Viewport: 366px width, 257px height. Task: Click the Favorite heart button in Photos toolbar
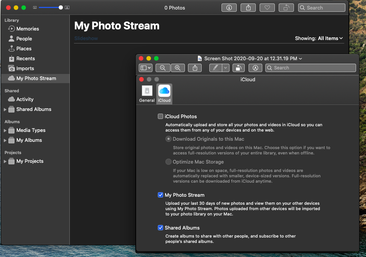[267, 8]
